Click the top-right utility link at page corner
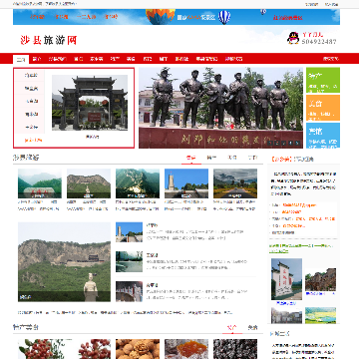The image size is (359, 359). pos(331,4)
